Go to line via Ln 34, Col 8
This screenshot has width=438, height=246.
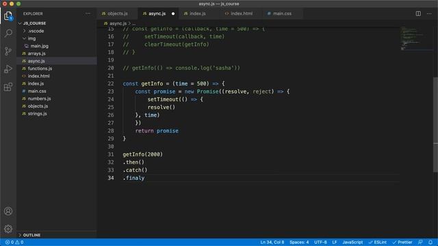[272, 242]
